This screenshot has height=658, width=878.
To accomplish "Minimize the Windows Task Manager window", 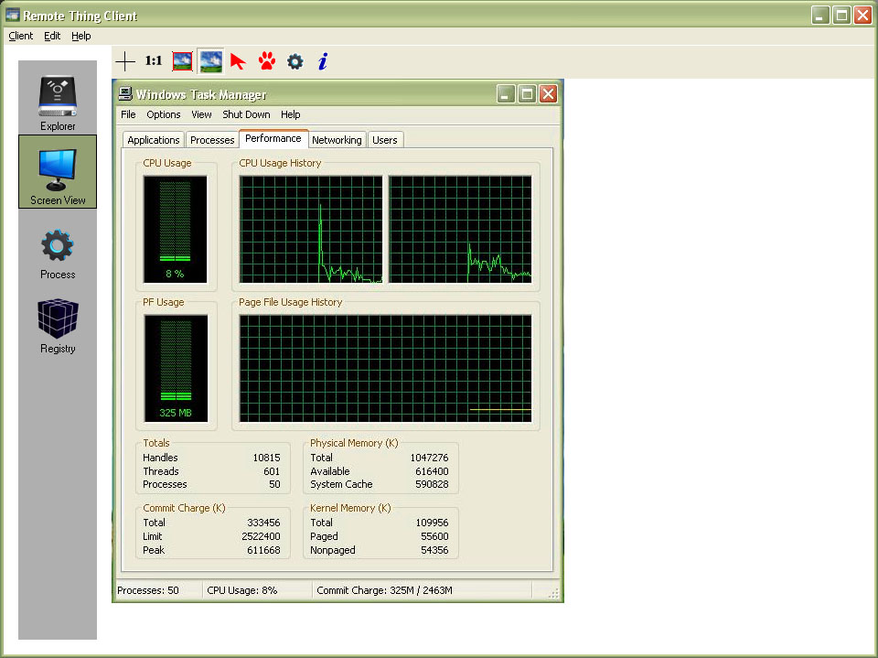I will (506, 93).
